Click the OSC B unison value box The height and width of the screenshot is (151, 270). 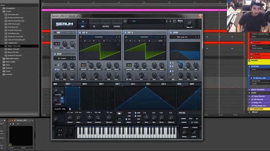(x=129, y=65)
